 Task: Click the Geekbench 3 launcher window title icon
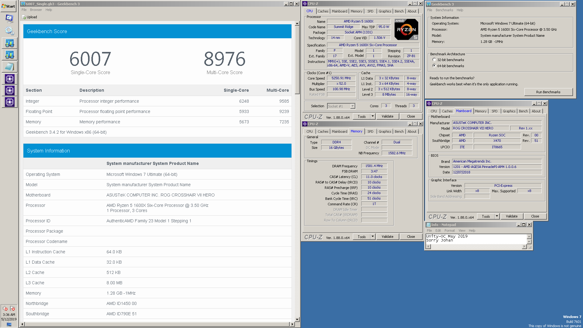tap(429, 4)
